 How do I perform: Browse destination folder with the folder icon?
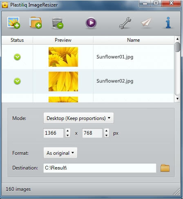click(165, 168)
